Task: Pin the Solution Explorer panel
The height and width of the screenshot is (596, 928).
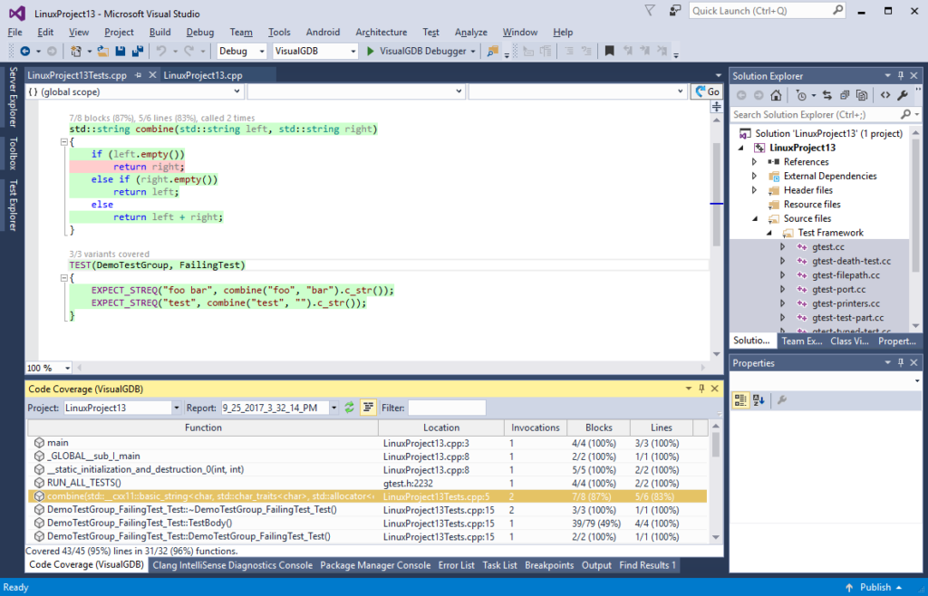Action: tap(901, 75)
